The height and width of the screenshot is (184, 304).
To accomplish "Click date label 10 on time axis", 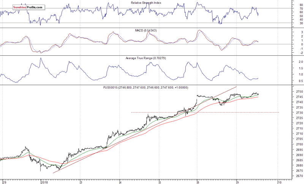I will [x=280, y=182].
